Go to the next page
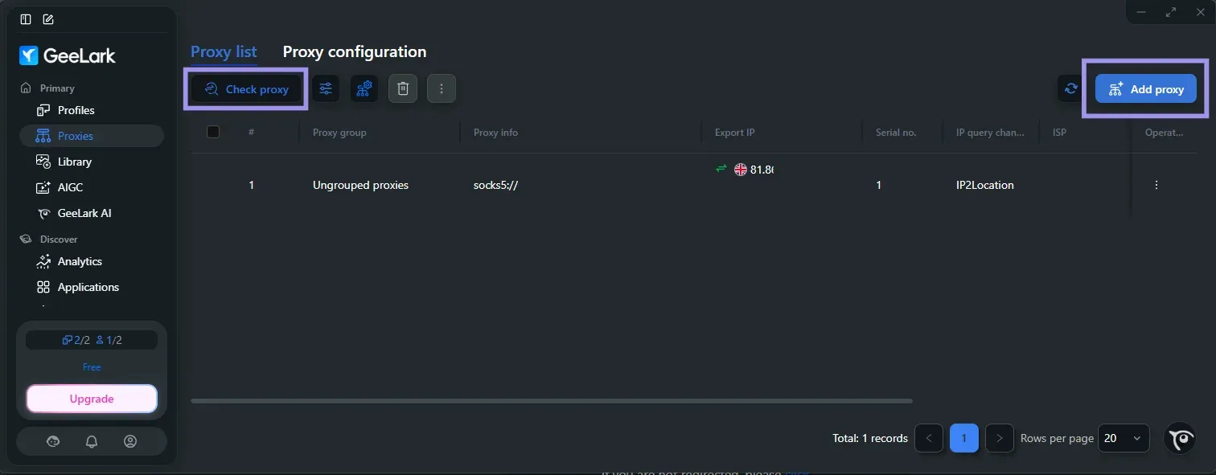This screenshot has height=475, width=1216. pyautogui.click(x=999, y=438)
